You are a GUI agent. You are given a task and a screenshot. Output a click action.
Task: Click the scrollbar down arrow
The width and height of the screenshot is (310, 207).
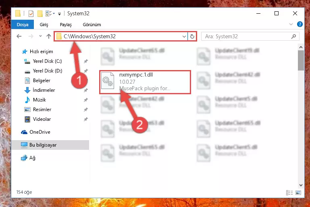coord(301,185)
